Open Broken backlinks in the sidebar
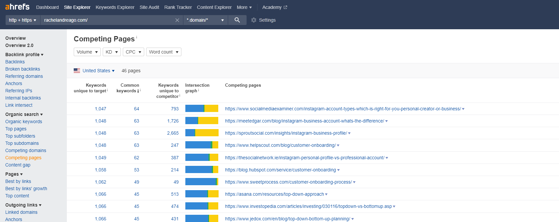Viewport: 559px width, 222px height. [23, 69]
